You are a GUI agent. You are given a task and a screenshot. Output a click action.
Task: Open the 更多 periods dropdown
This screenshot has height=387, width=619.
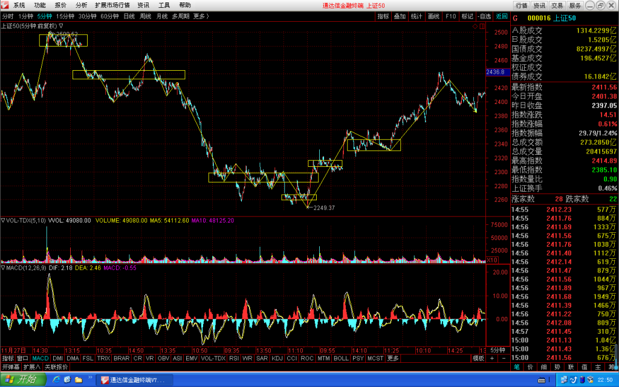click(x=201, y=16)
